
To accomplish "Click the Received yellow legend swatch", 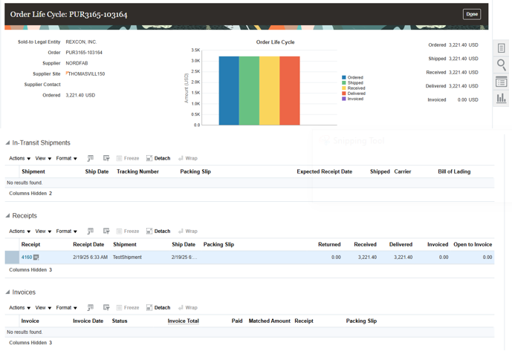I will (344, 88).
